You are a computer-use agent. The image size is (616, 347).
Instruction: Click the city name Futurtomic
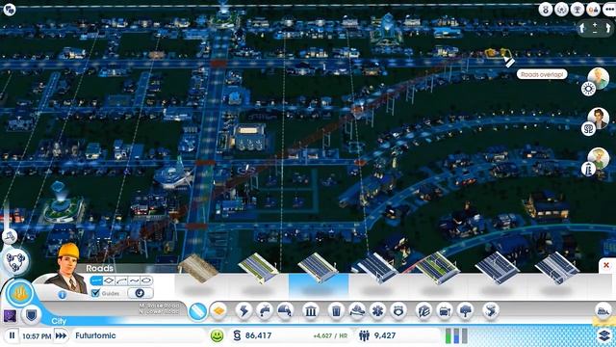(x=95, y=335)
